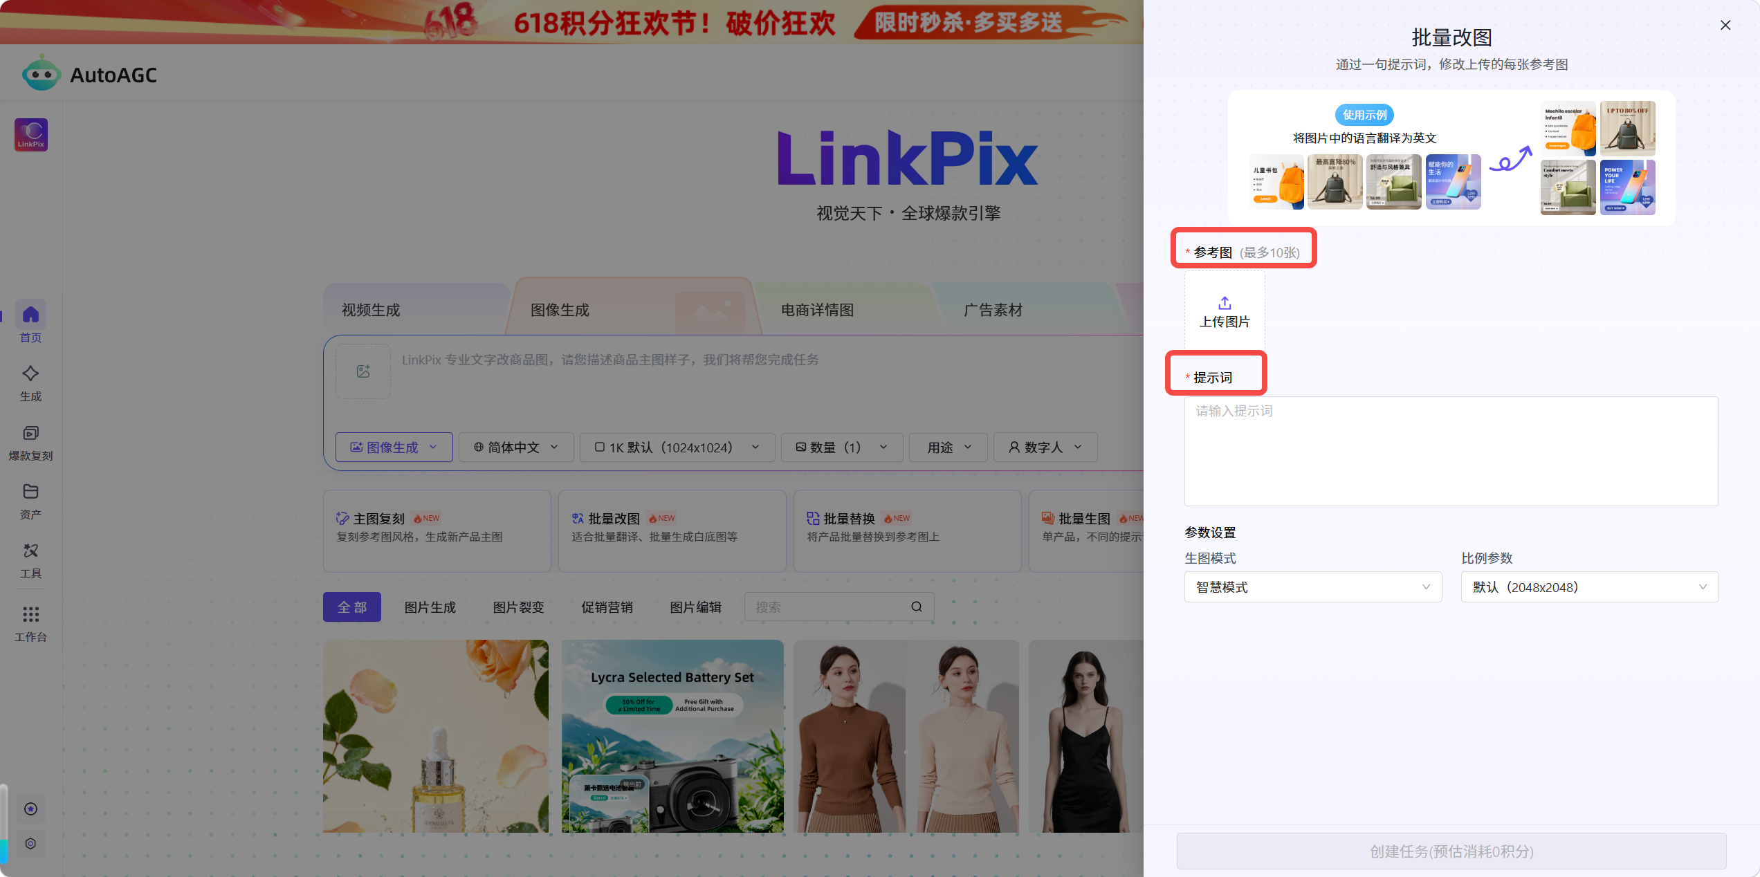Click the 上传图片 upload box

pos(1225,311)
